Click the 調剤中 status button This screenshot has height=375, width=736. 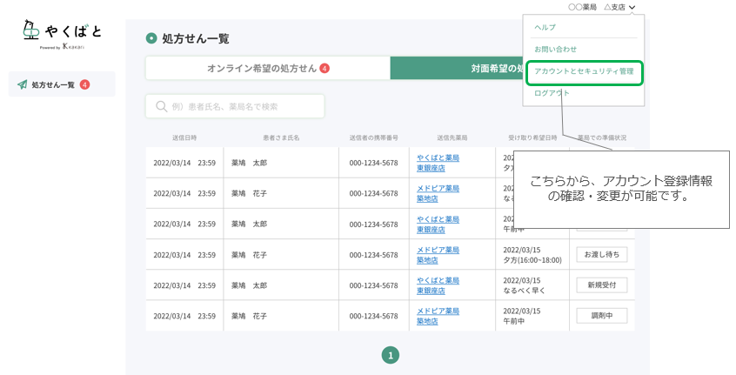pyautogui.click(x=602, y=316)
